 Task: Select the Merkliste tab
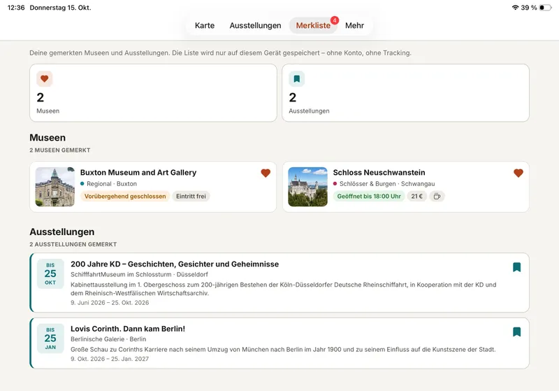coord(313,25)
